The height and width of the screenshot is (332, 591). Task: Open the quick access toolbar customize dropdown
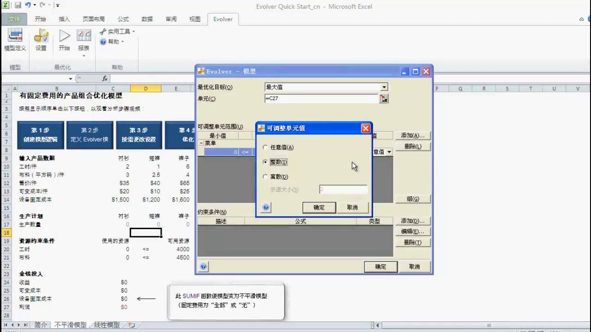[x=57, y=6]
